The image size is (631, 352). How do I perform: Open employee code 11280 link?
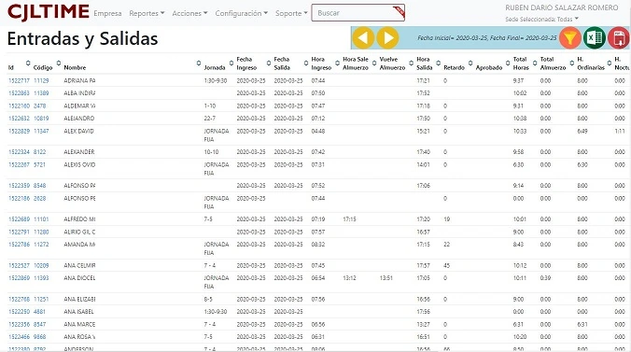click(41, 232)
